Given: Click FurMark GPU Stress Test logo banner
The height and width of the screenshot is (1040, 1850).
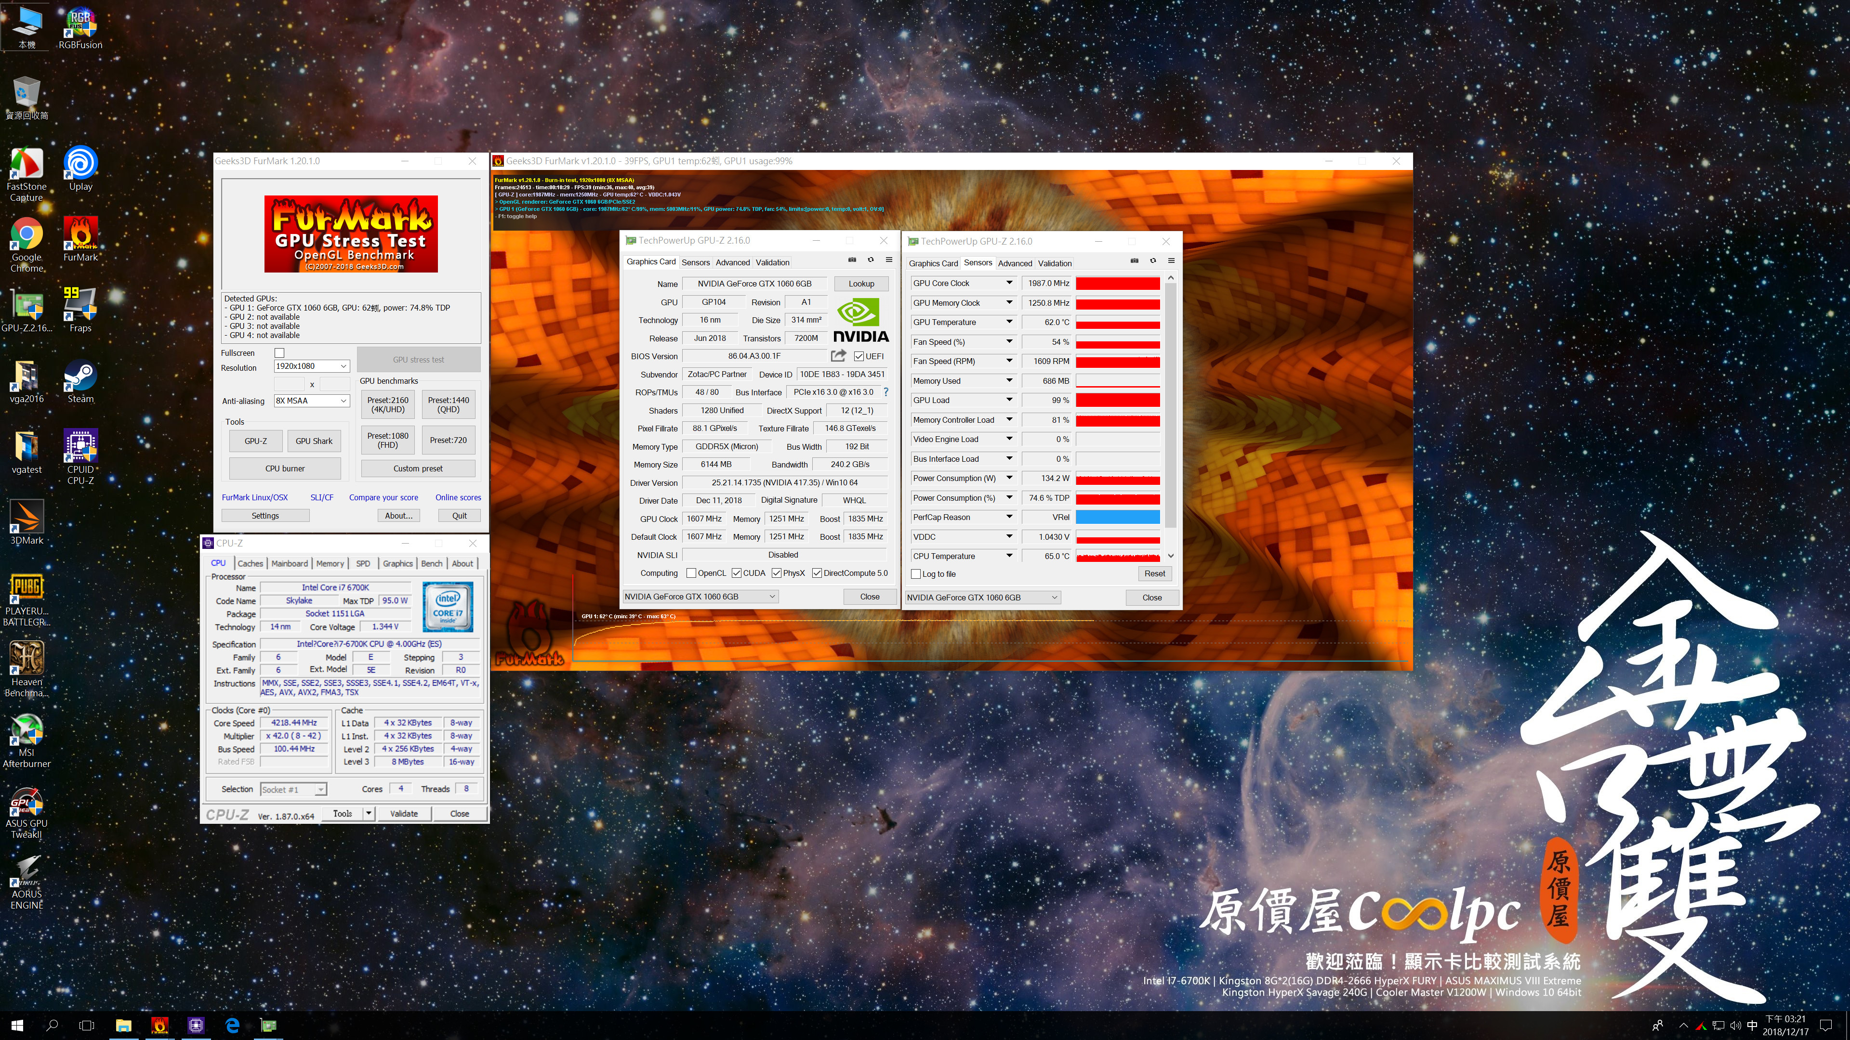Looking at the screenshot, I should click(x=351, y=234).
